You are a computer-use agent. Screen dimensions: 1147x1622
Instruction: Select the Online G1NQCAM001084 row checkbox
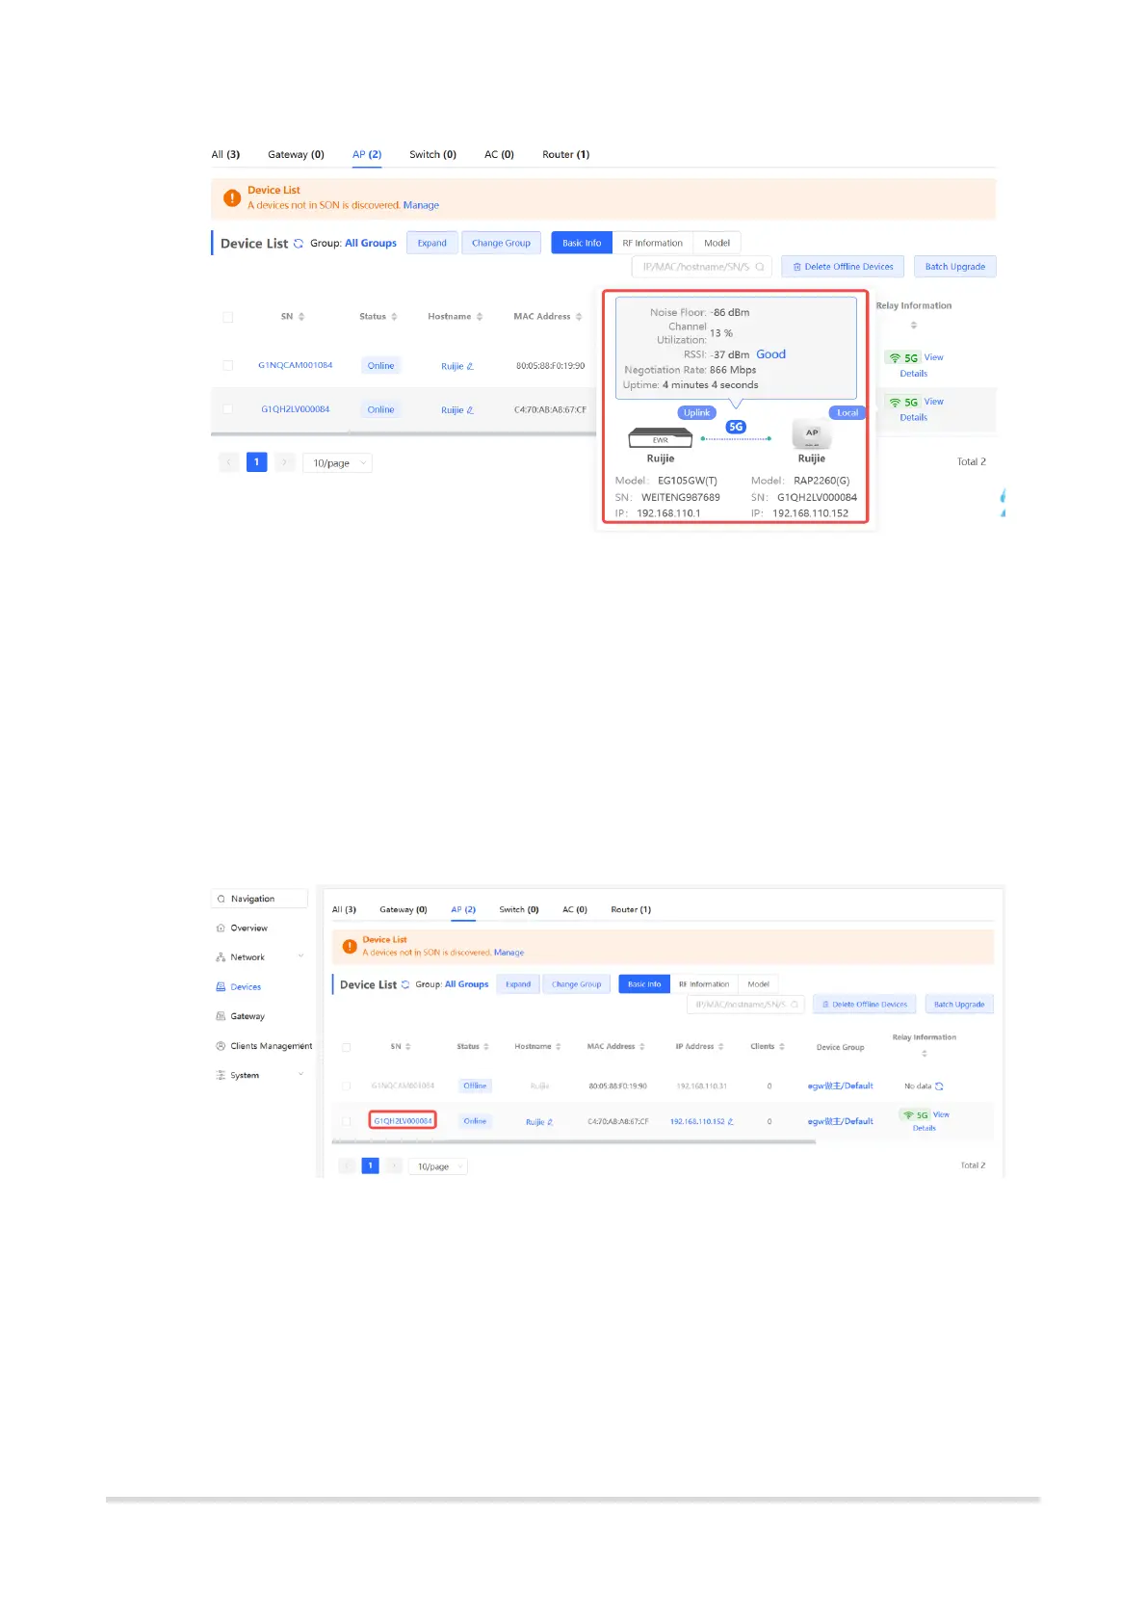(228, 366)
